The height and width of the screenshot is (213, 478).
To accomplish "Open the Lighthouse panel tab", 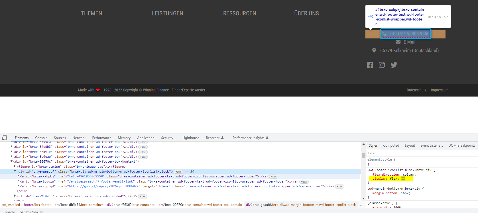I will coord(191,138).
